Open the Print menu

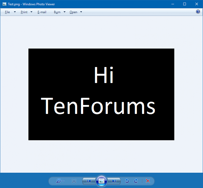pyautogui.click(x=24, y=12)
